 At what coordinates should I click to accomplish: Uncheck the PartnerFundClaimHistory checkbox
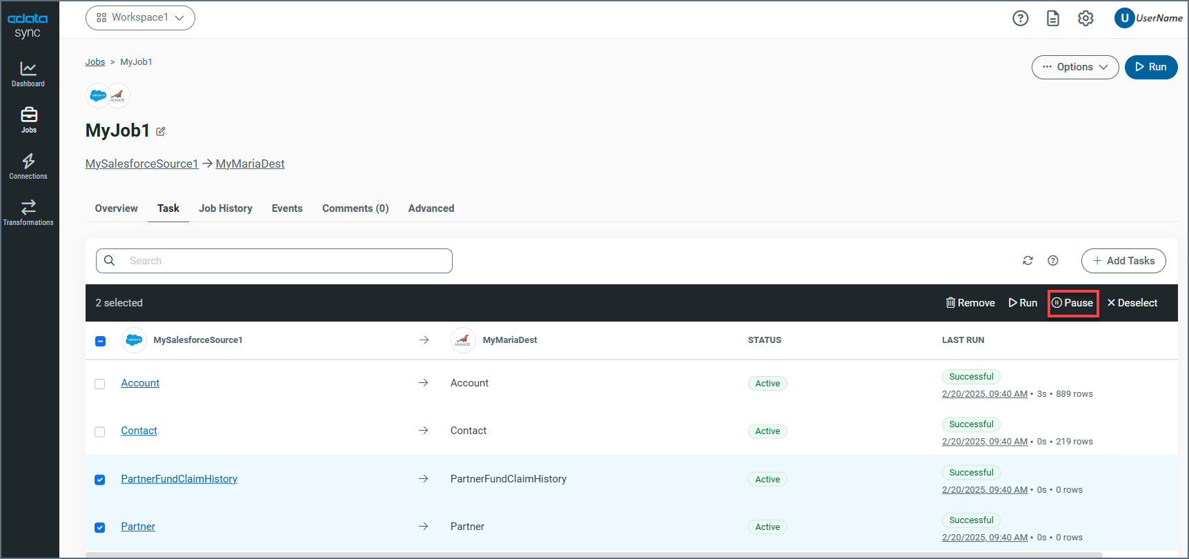click(100, 480)
